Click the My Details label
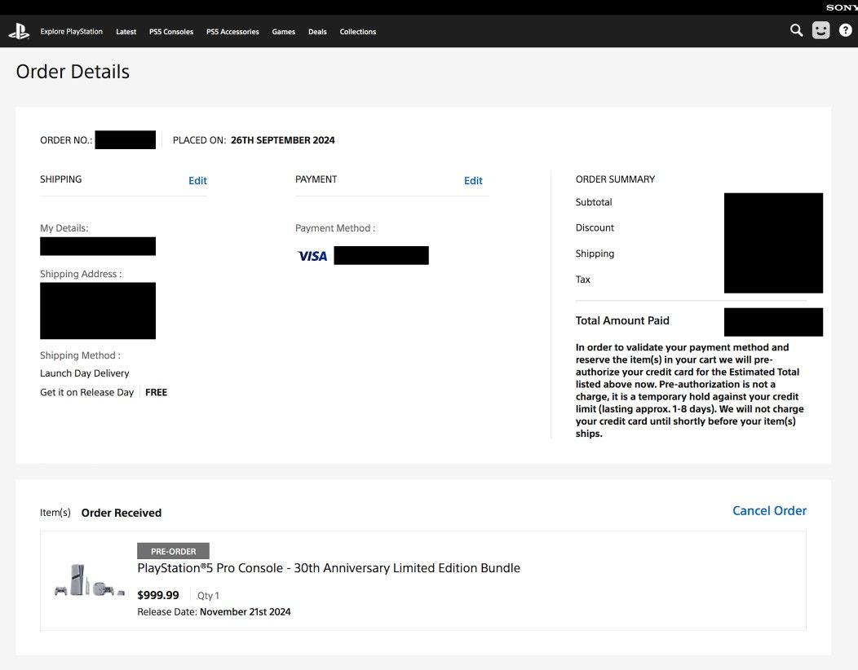The height and width of the screenshot is (670, 858). 64,228
